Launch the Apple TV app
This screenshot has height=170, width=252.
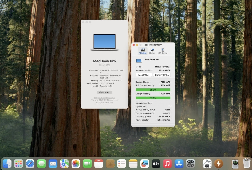pyautogui.click(x=156, y=163)
